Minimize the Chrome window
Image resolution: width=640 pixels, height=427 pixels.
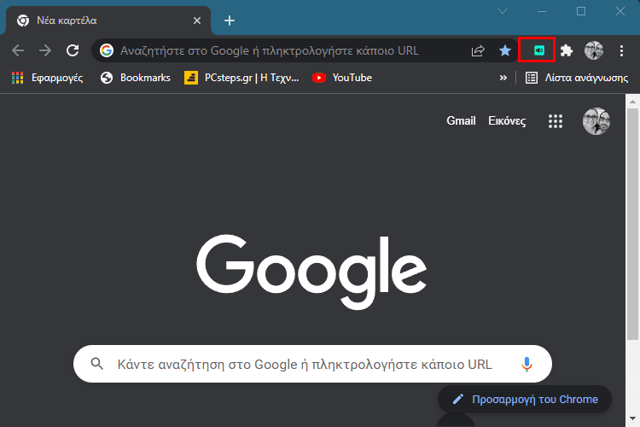click(x=542, y=11)
